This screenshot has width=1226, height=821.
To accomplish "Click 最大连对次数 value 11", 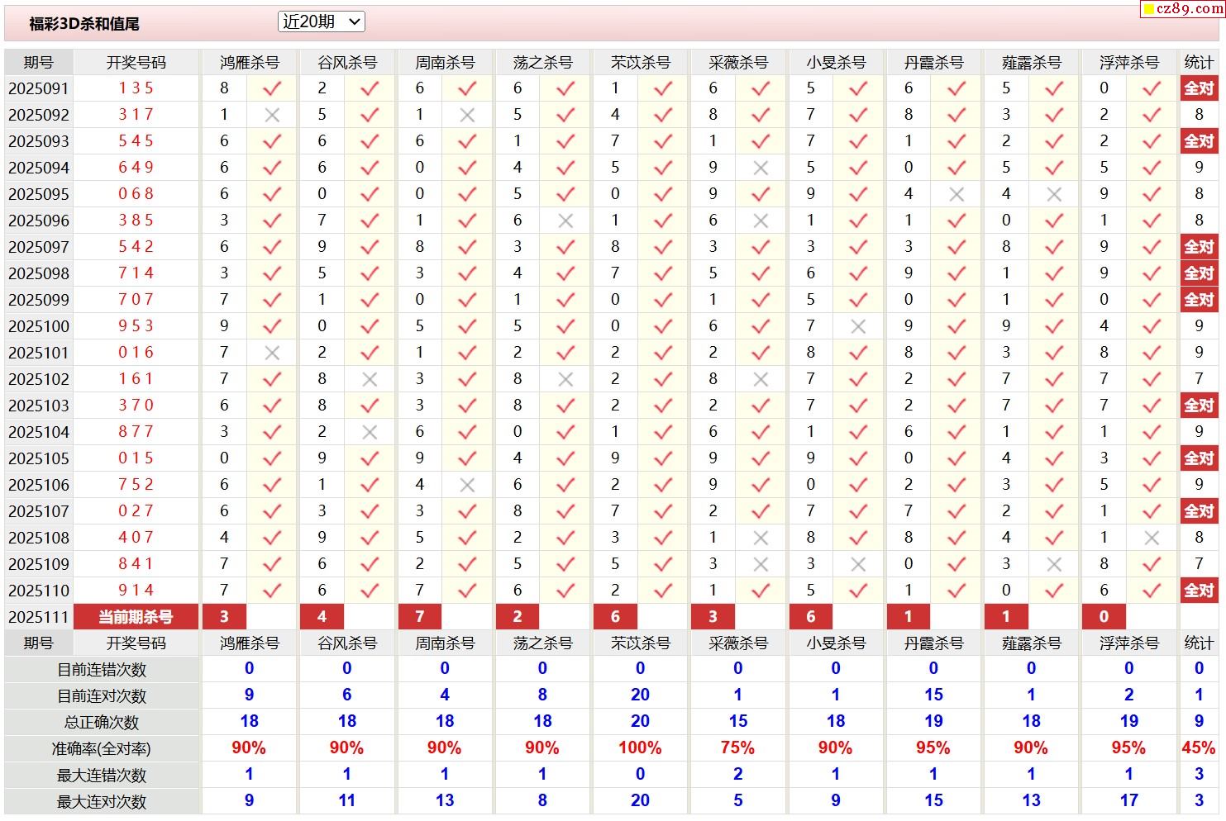I will 346,801.
